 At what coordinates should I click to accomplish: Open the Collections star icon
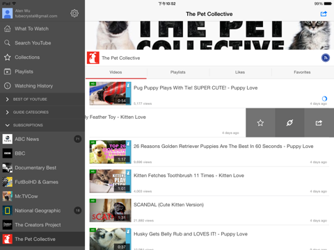(x=8, y=57)
